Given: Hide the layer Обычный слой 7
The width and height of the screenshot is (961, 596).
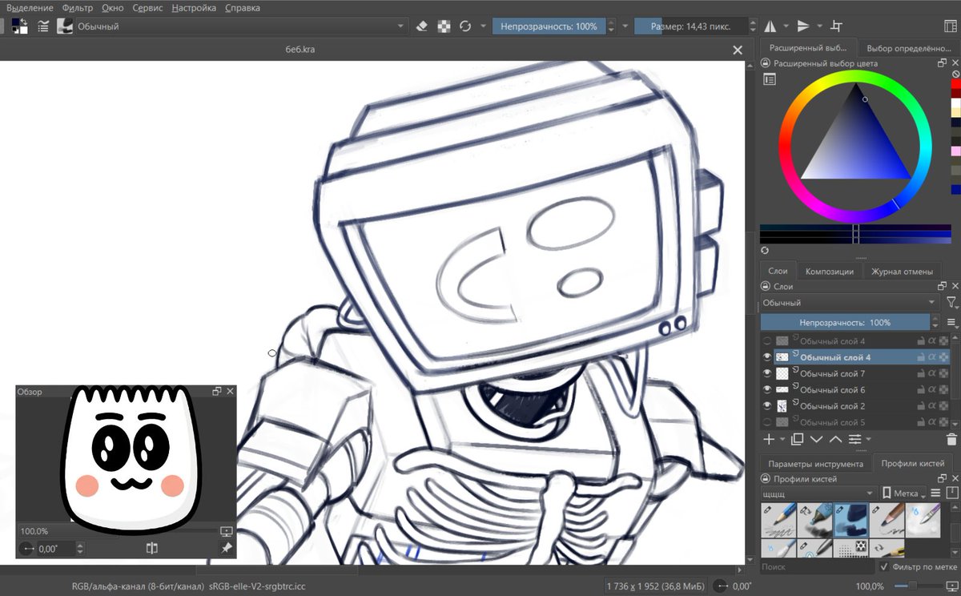Looking at the screenshot, I should (766, 372).
